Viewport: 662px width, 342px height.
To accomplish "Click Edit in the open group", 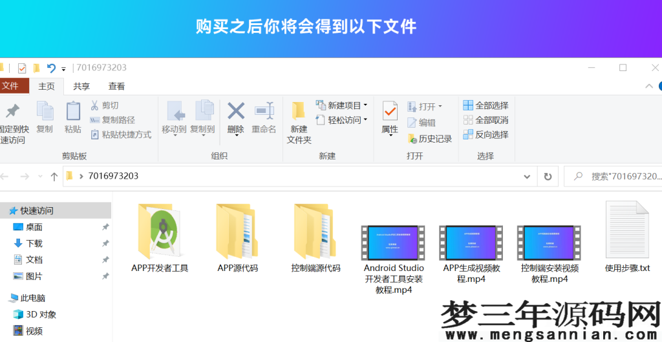I will (x=421, y=123).
